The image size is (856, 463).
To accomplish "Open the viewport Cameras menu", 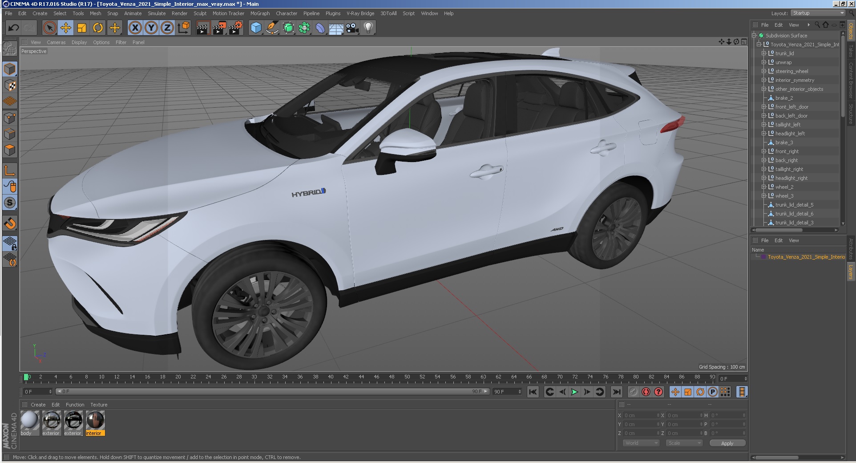I will point(56,42).
